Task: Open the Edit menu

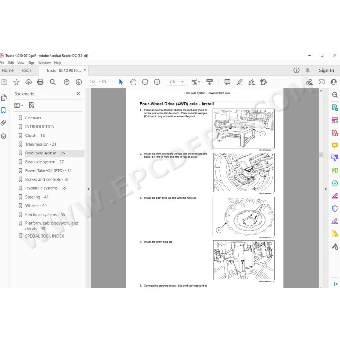Action: (x=11, y=63)
